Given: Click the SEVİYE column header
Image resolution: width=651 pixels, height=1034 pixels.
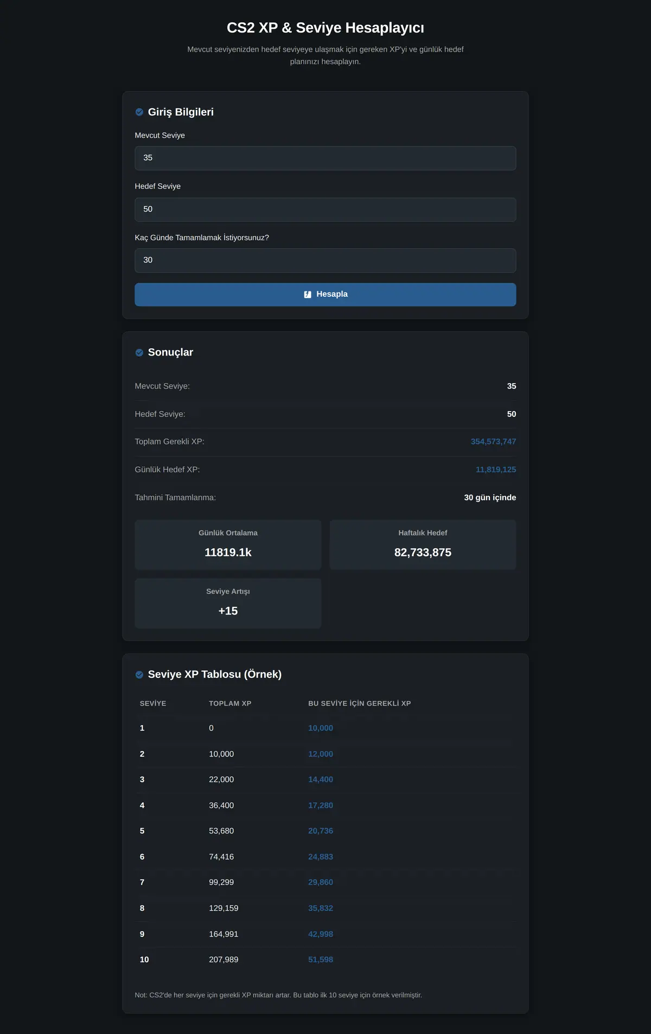Looking at the screenshot, I should pyautogui.click(x=153, y=703).
